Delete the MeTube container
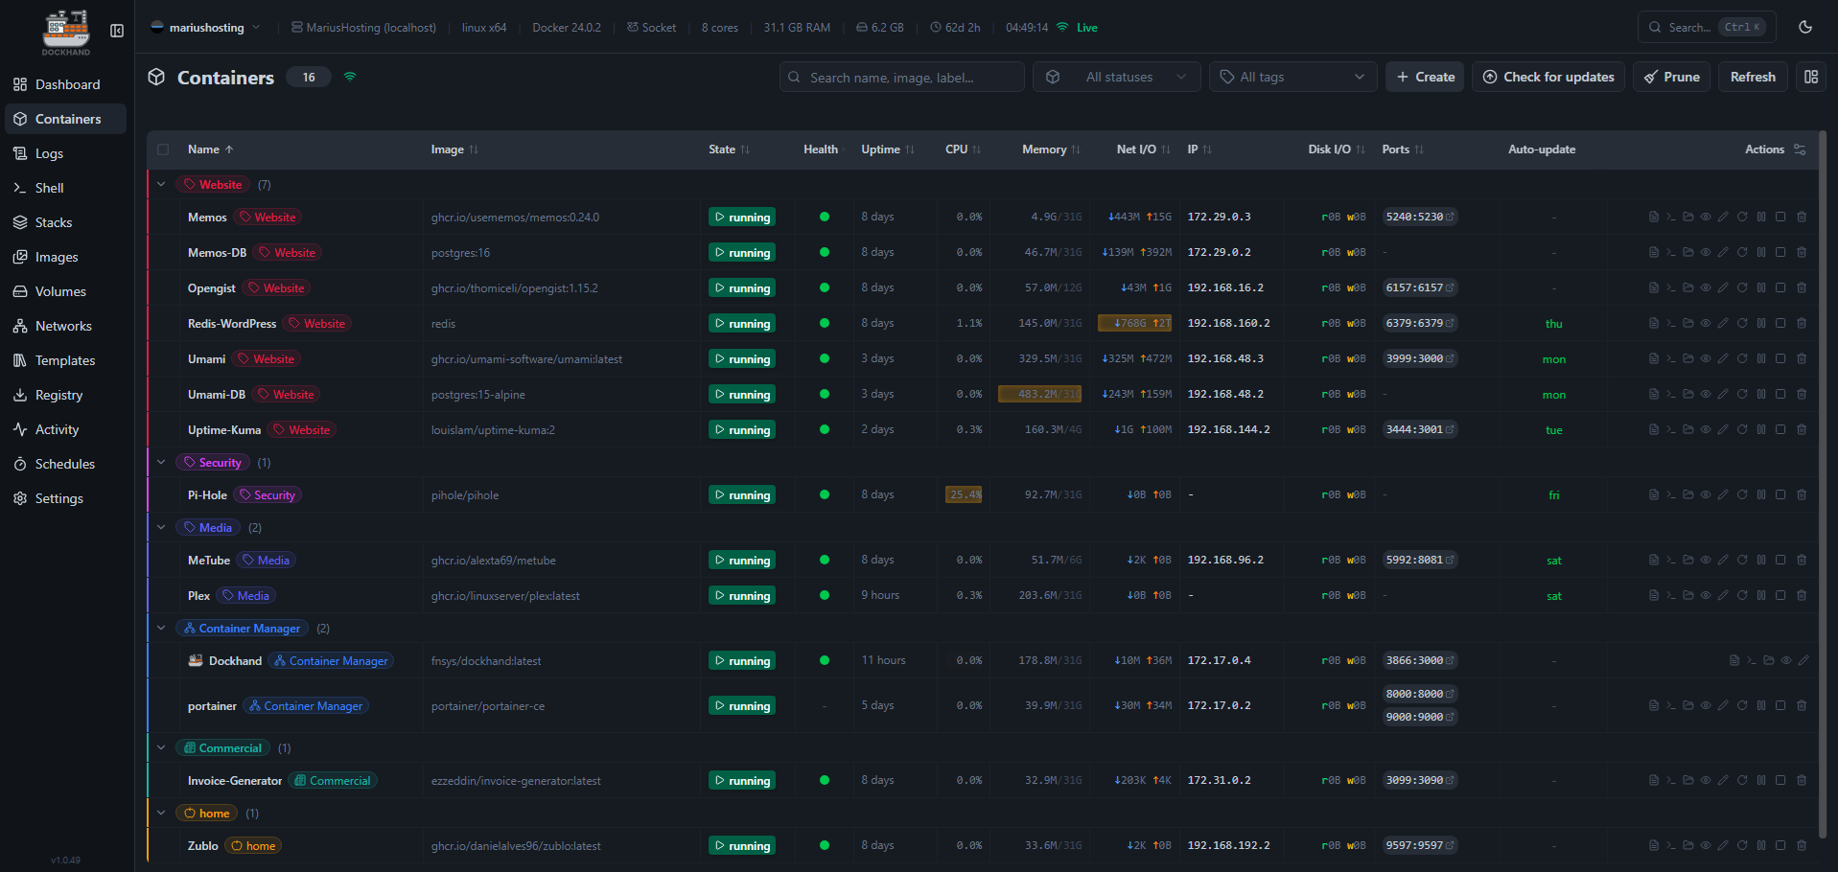 tap(1802, 561)
